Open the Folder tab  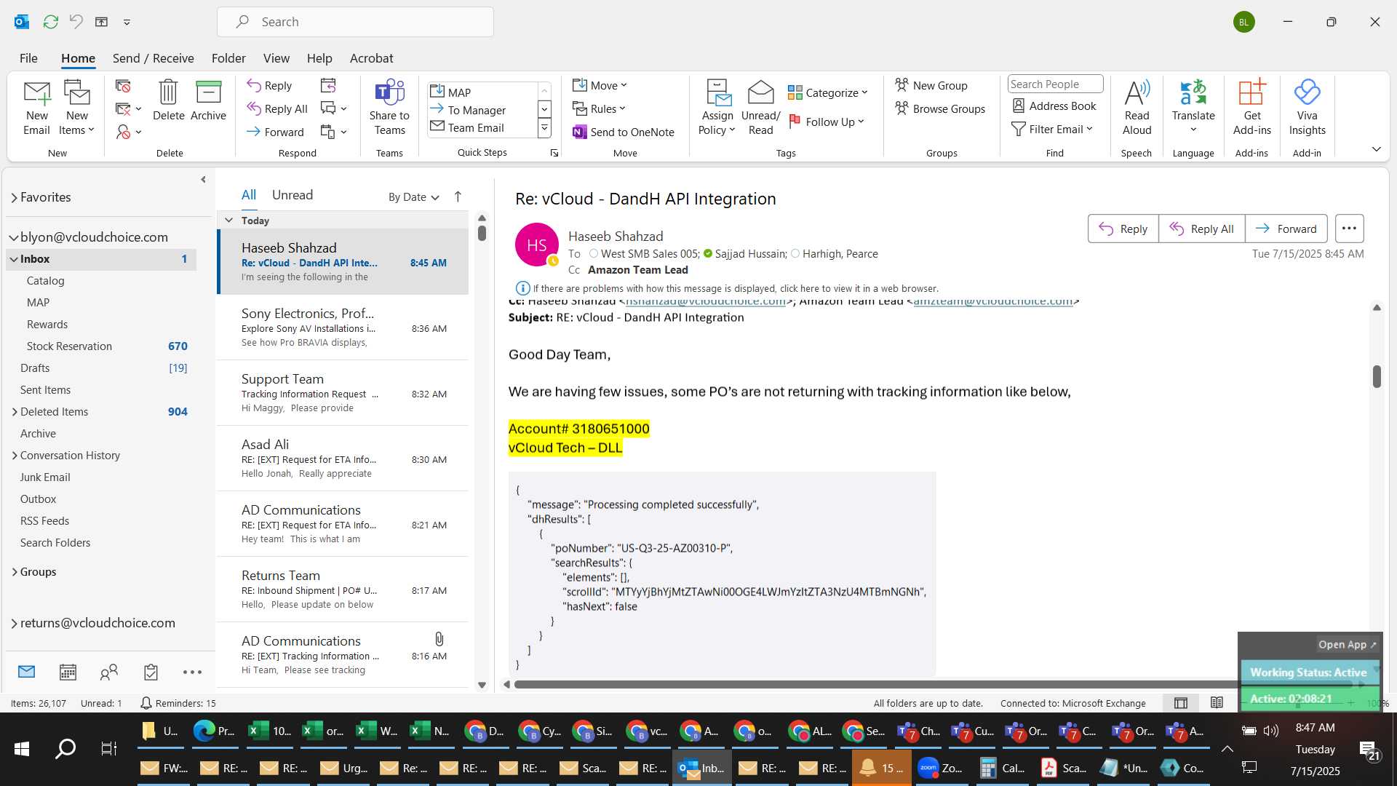[x=228, y=58]
